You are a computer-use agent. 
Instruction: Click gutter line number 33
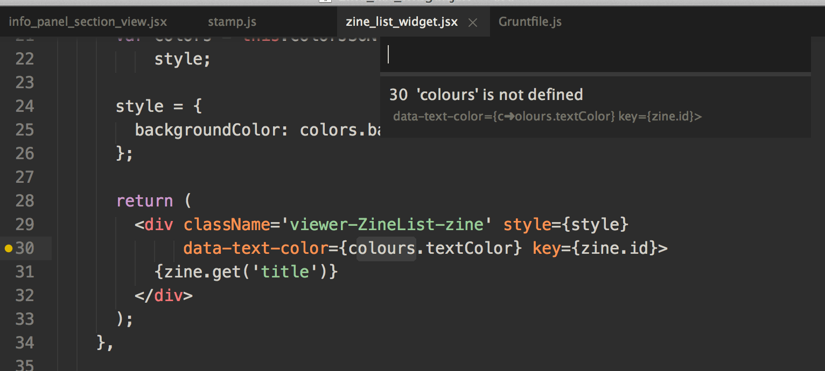(x=25, y=319)
